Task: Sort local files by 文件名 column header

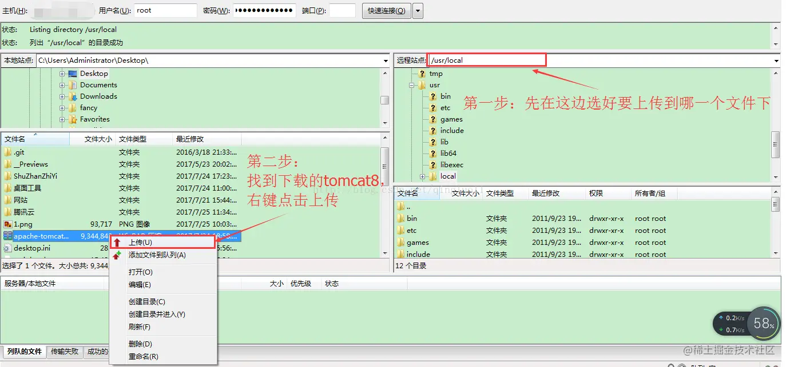Action: 35,139
